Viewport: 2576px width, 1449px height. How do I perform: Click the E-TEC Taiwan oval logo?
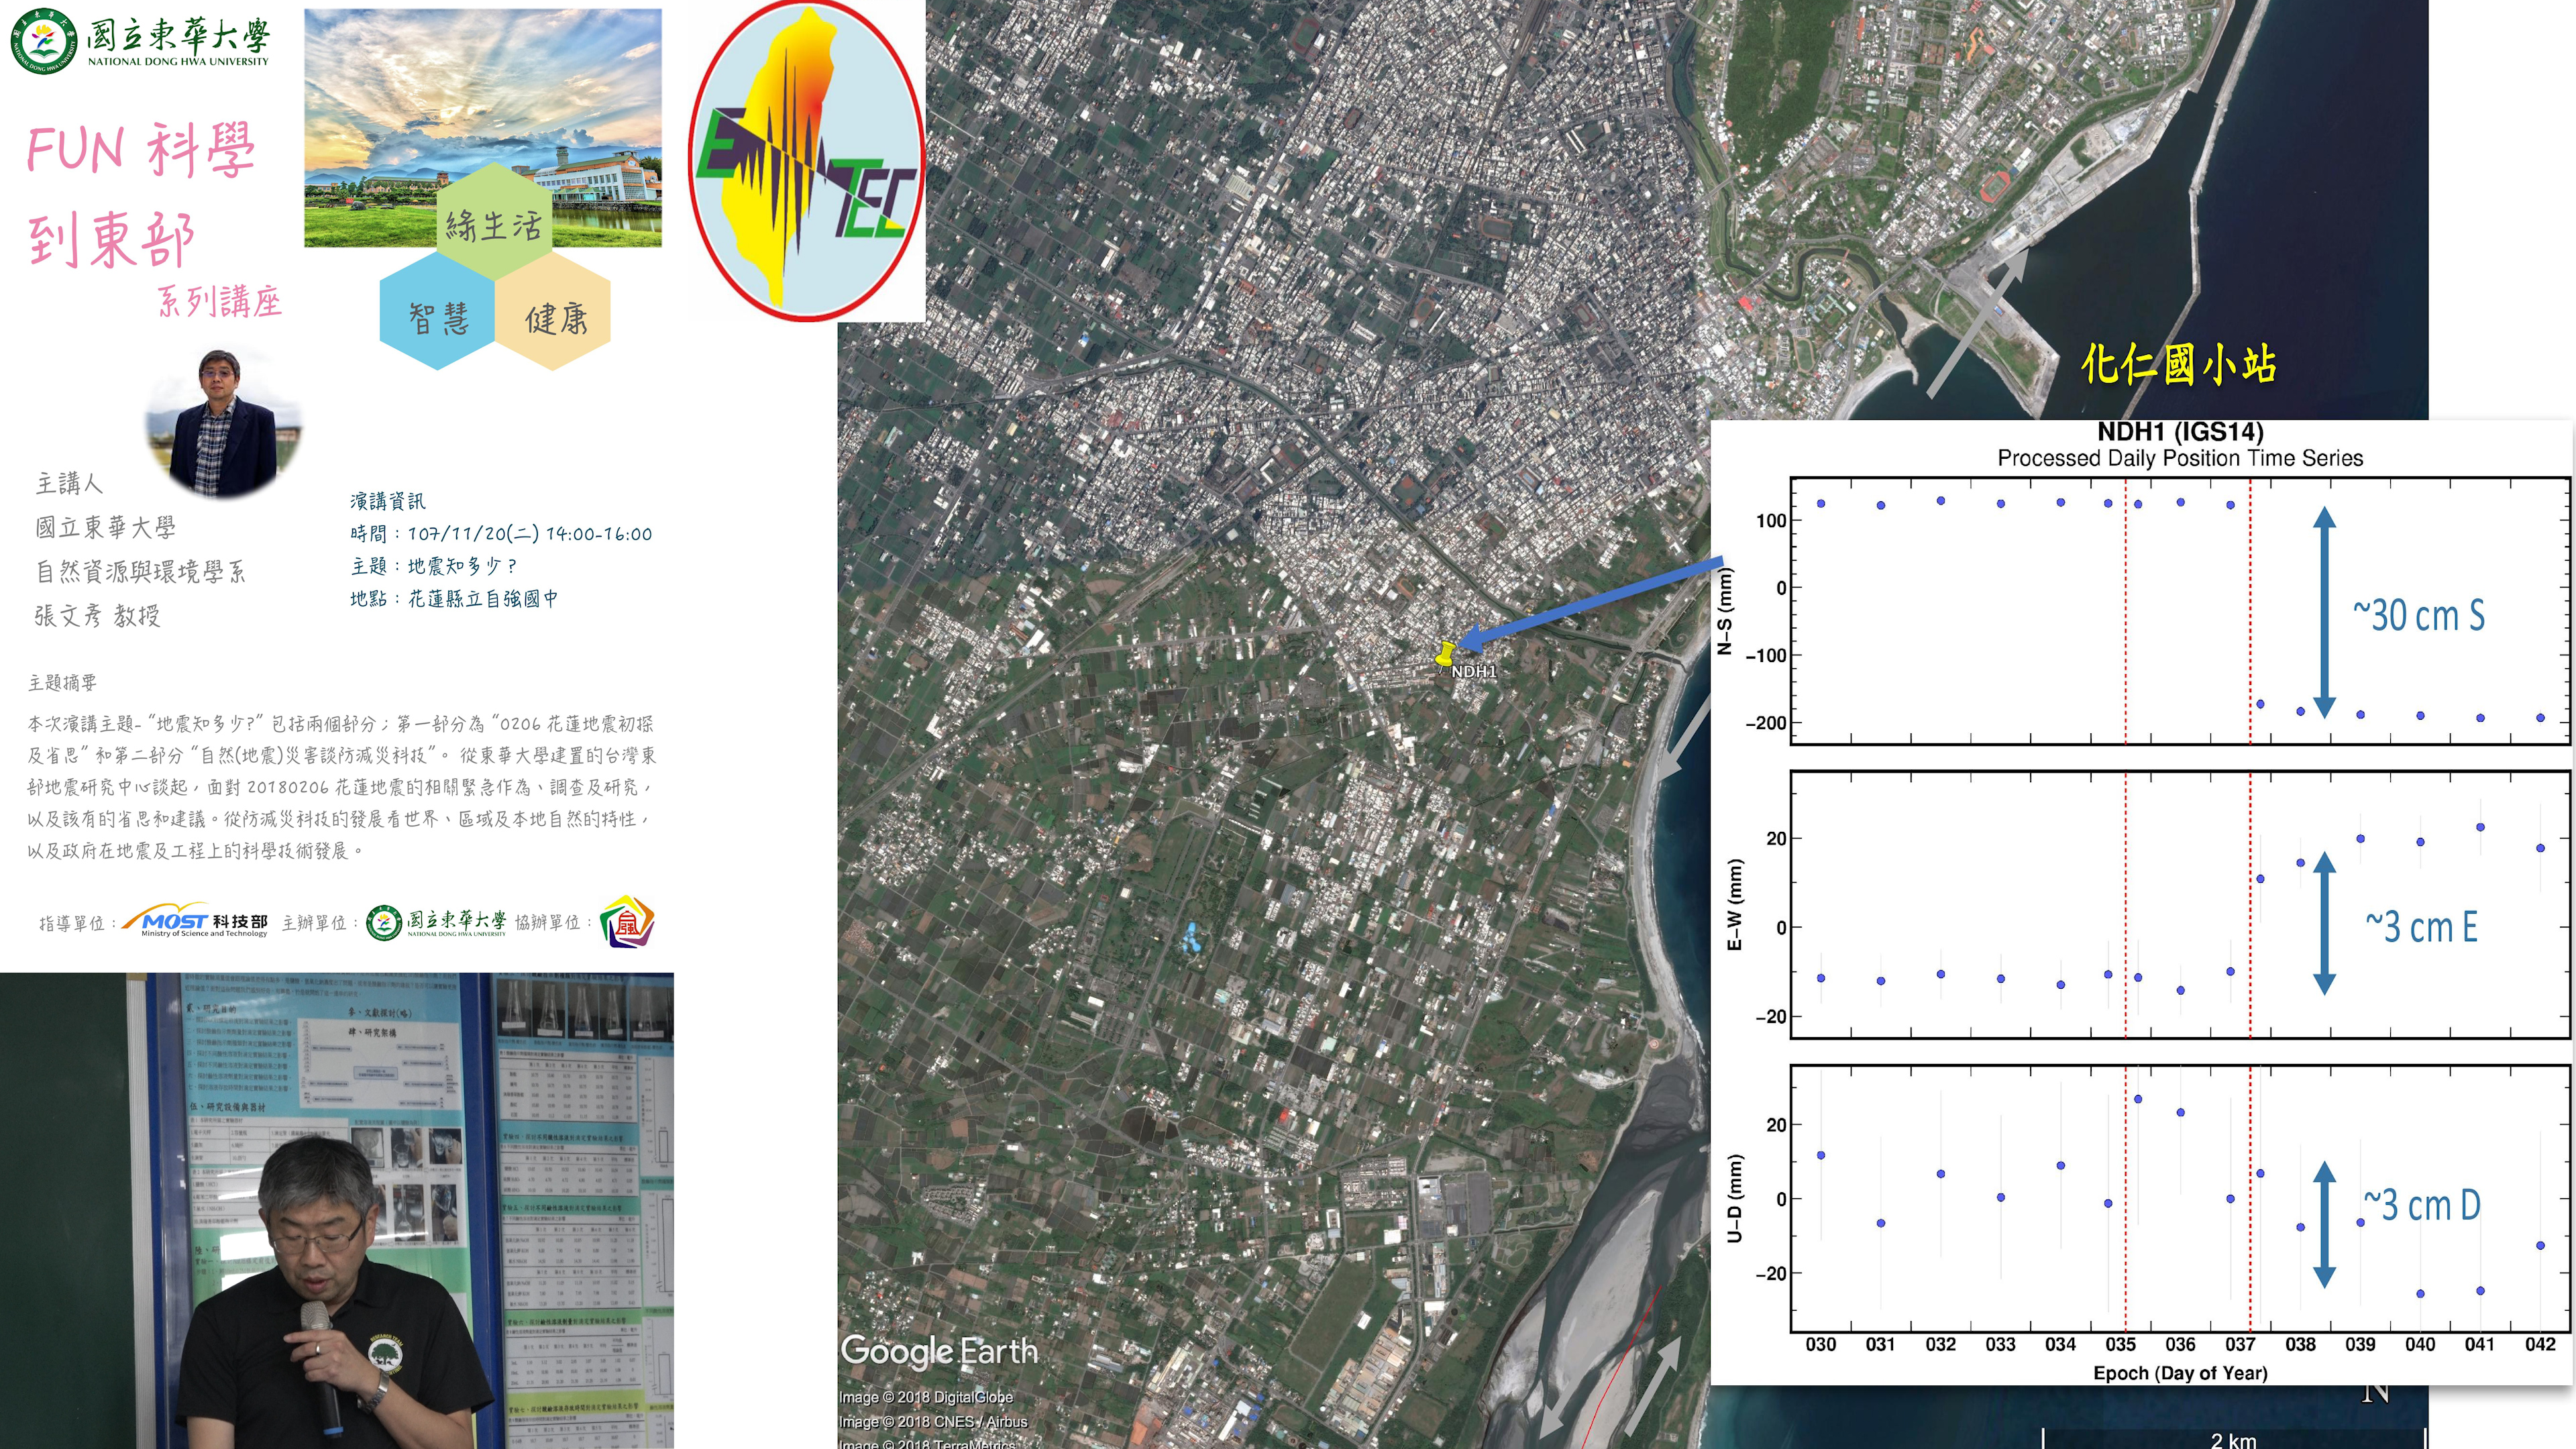(806, 160)
